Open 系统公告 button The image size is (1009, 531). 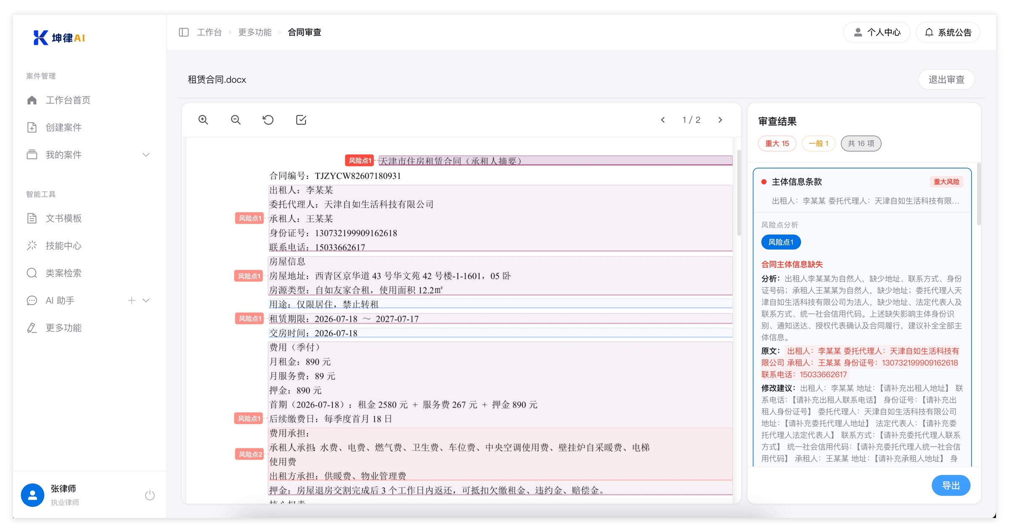click(948, 32)
